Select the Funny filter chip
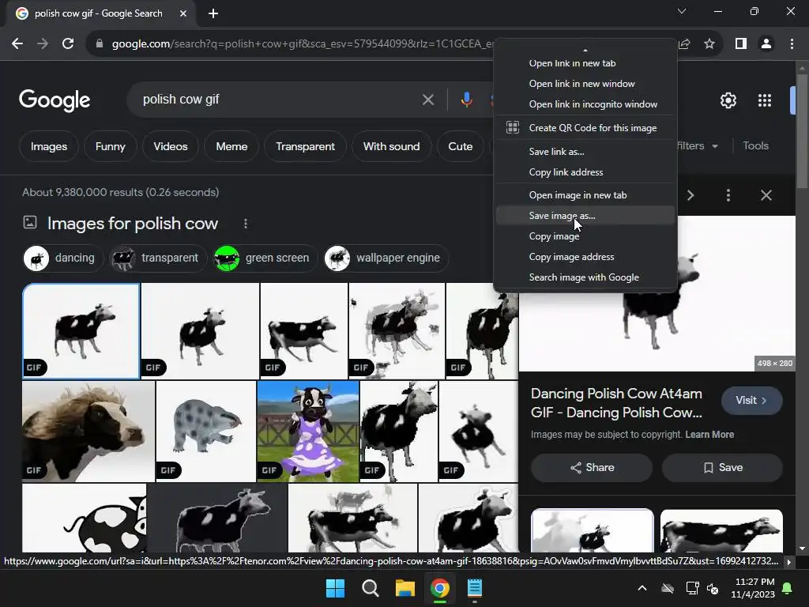This screenshot has height=607, width=809. (x=111, y=146)
